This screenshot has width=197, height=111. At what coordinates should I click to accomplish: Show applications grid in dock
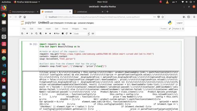tap(4, 107)
